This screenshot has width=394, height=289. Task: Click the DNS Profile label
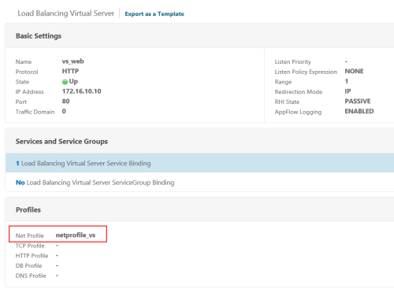[31, 276]
